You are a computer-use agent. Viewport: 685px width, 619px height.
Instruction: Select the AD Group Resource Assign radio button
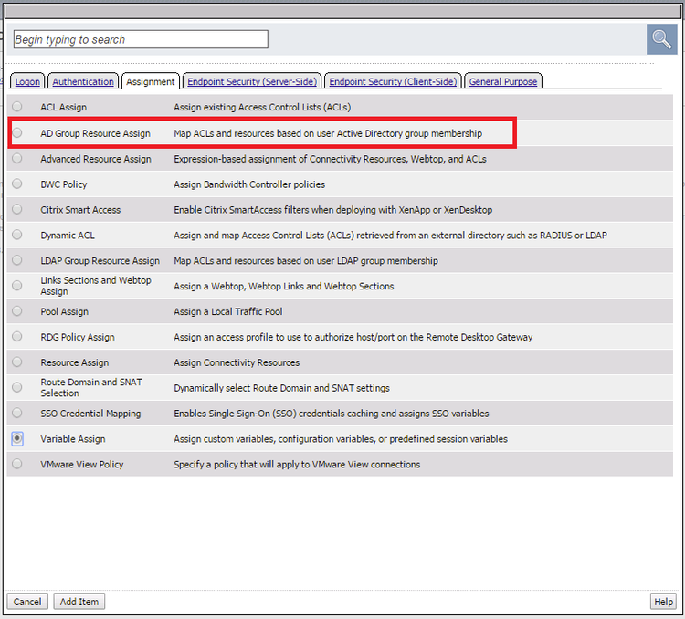click(x=17, y=133)
